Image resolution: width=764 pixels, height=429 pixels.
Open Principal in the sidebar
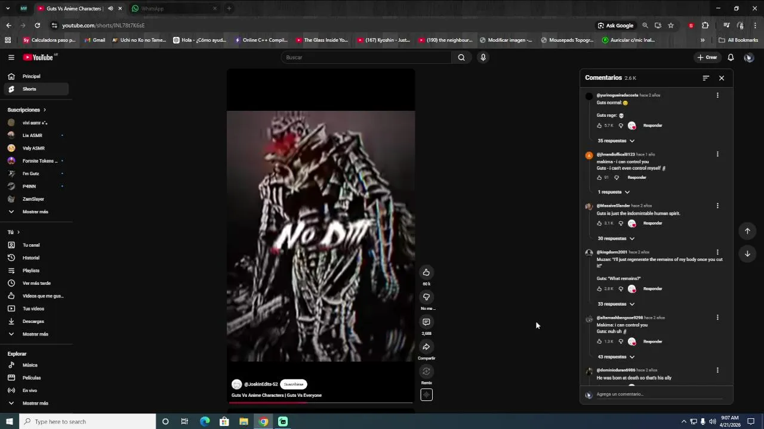[x=36, y=76]
